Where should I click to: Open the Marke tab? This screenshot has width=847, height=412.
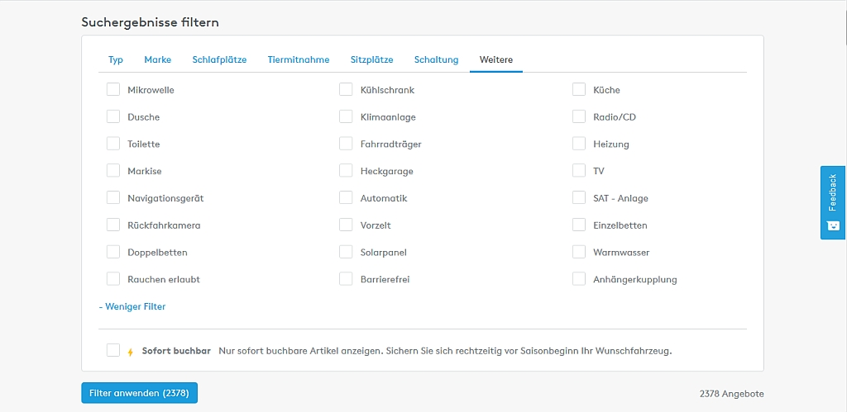point(157,59)
